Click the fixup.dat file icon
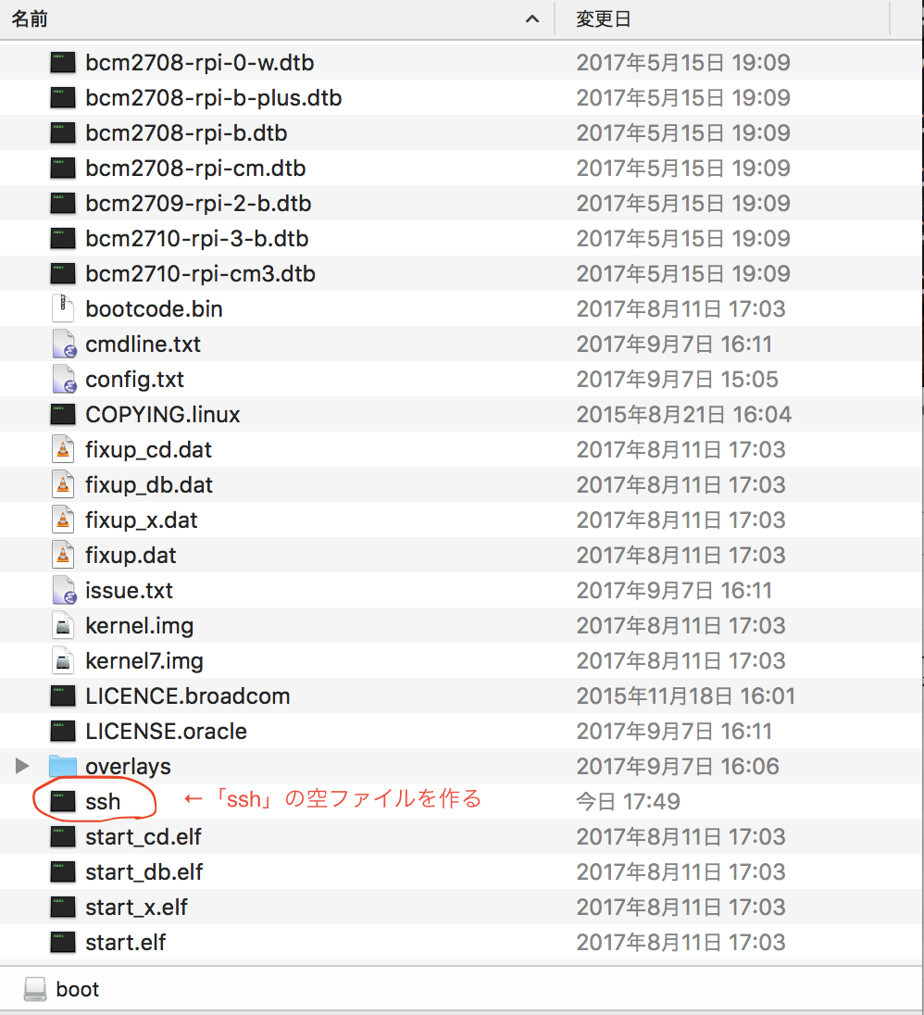Image resolution: width=924 pixels, height=1015 pixels. click(x=62, y=555)
